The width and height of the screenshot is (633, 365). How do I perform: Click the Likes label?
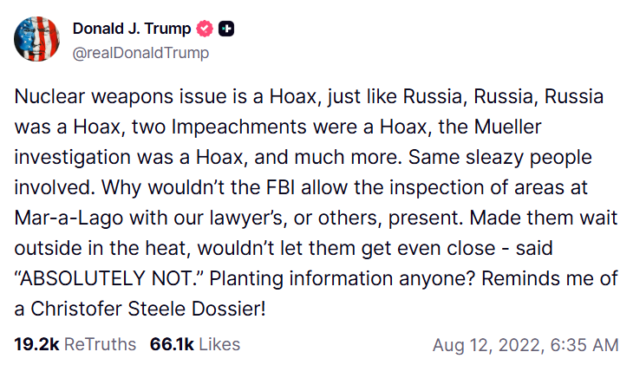click(x=219, y=344)
